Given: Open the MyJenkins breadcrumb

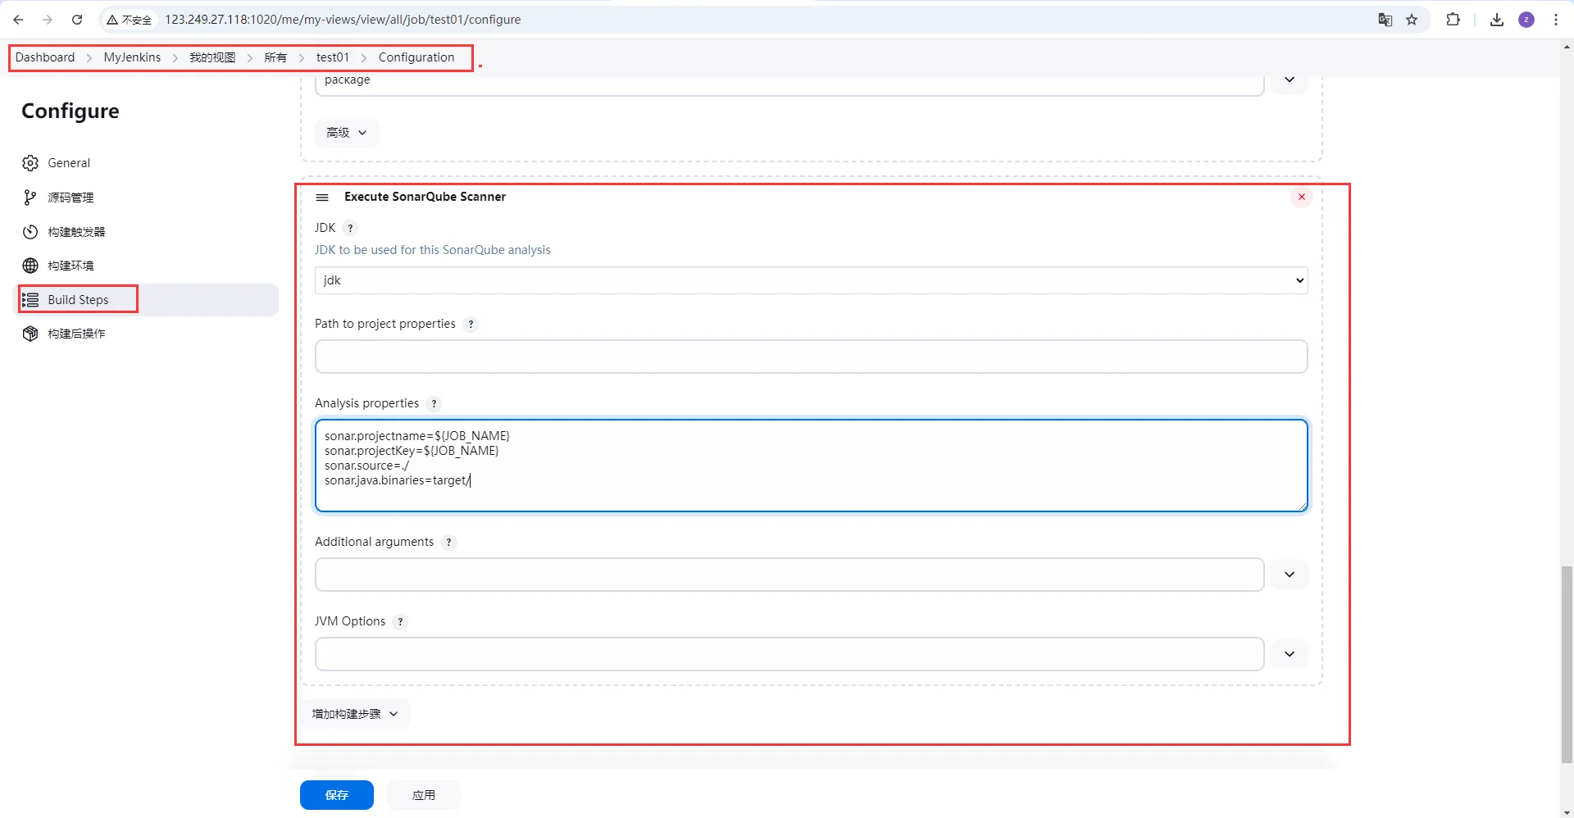Looking at the screenshot, I should coord(132,57).
